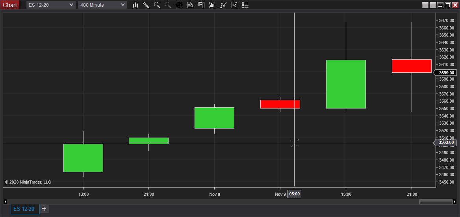The width and height of the screenshot is (460, 217).
Task: Click the second gray window link button
Action: [433, 5]
